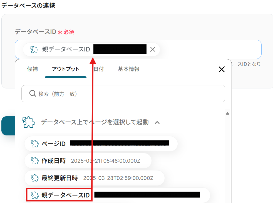Click puzzle icon on 作成日時 row
Screen dimensions: 273x203
point(35,161)
